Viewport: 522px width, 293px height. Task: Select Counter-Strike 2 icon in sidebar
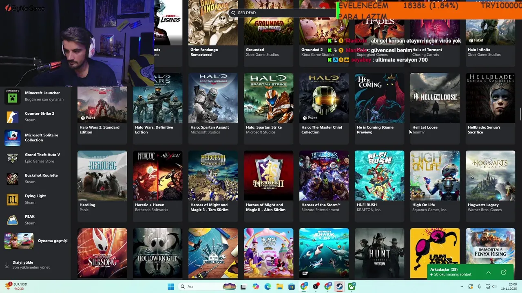click(12, 117)
